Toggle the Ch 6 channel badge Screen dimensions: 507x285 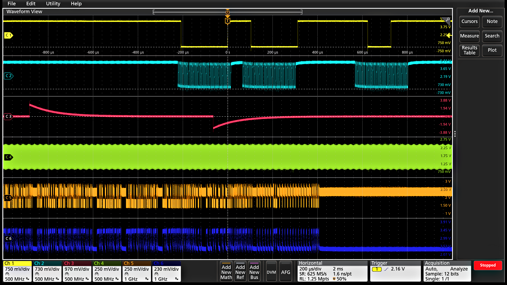[x=166, y=271]
